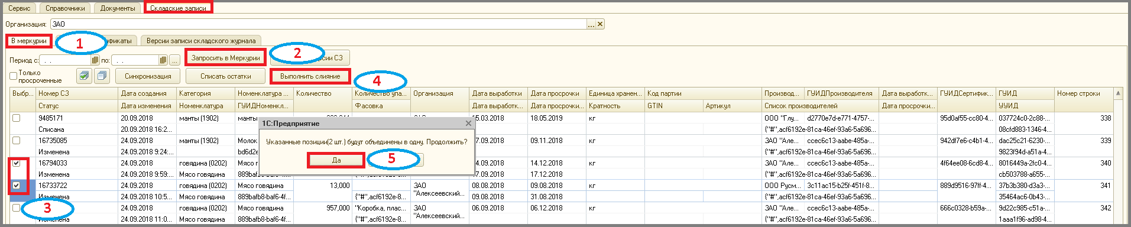Select cell with number 16735085

click(77, 141)
